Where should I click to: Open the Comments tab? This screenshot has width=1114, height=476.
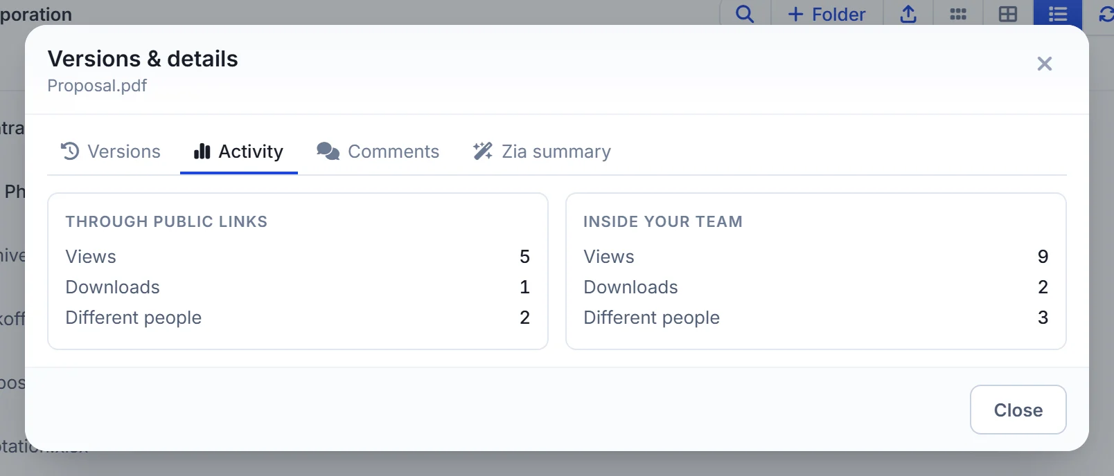(x=378, y=152)
